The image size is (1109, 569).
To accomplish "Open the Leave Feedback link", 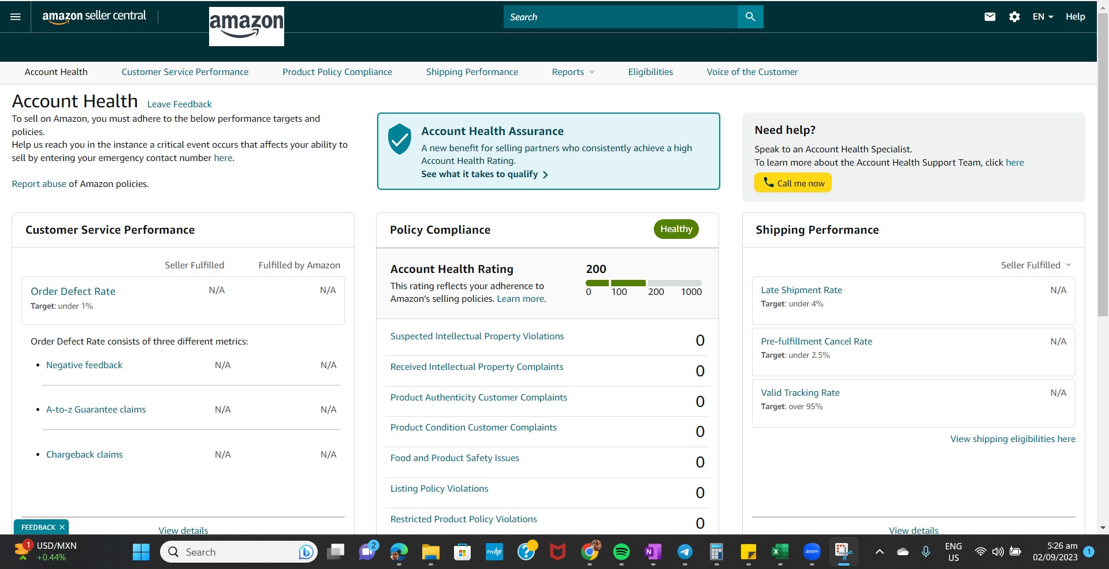I will click(x=180, y=104).
